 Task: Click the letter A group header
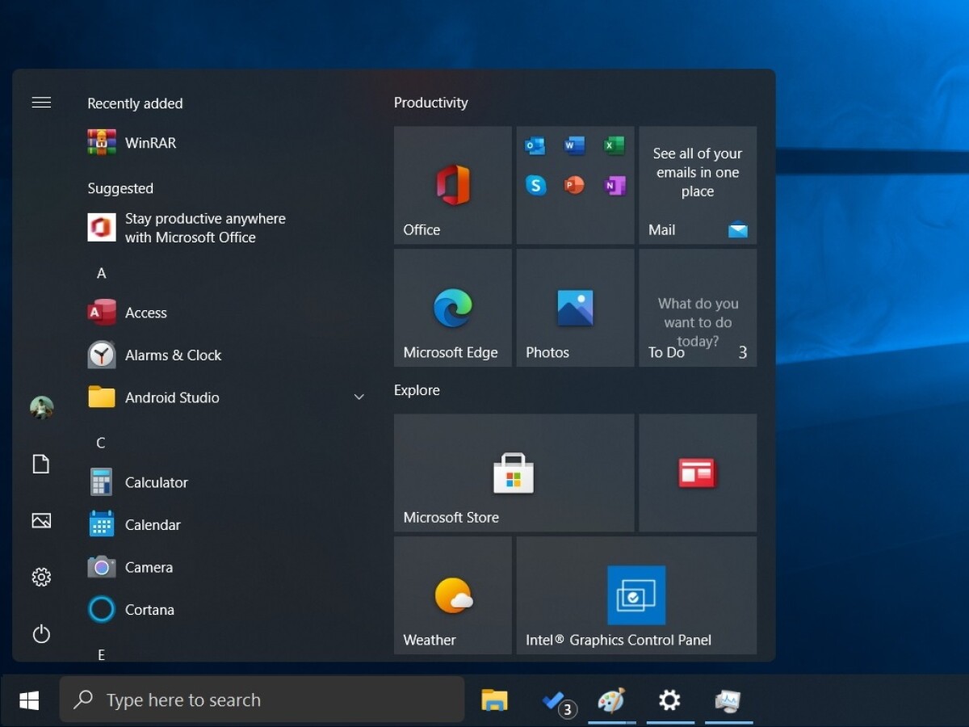pyautogui.click(x=102, y=274)
